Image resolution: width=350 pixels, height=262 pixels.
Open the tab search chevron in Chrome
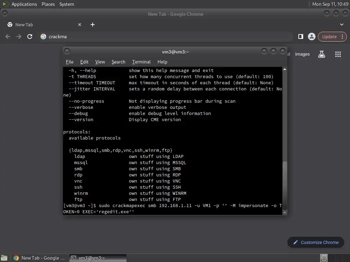coord(342,25)
